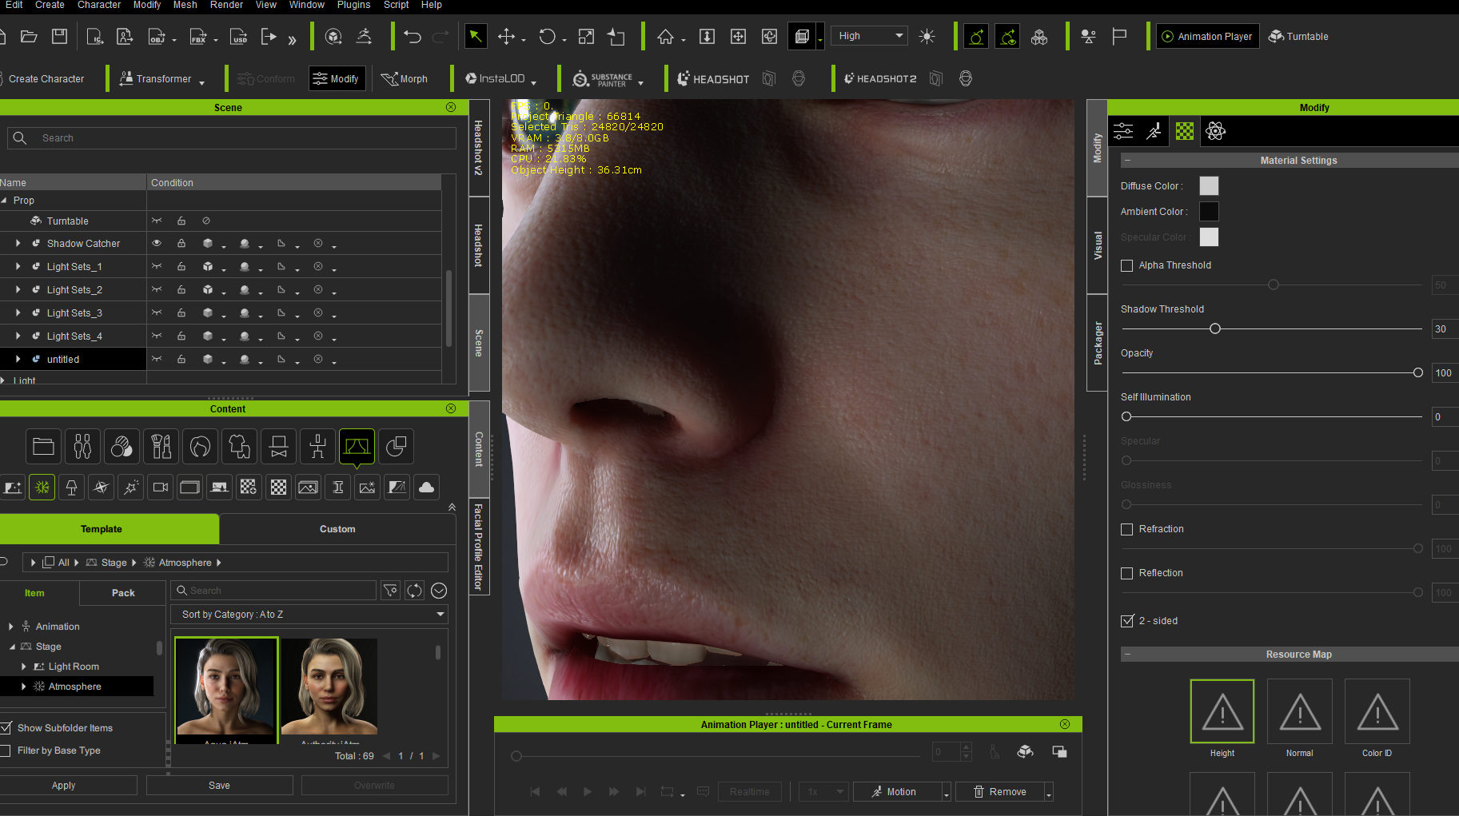1459x816 pixels.
Task: Select the Normal resource map slot
Action: [x=1299, y=711]
